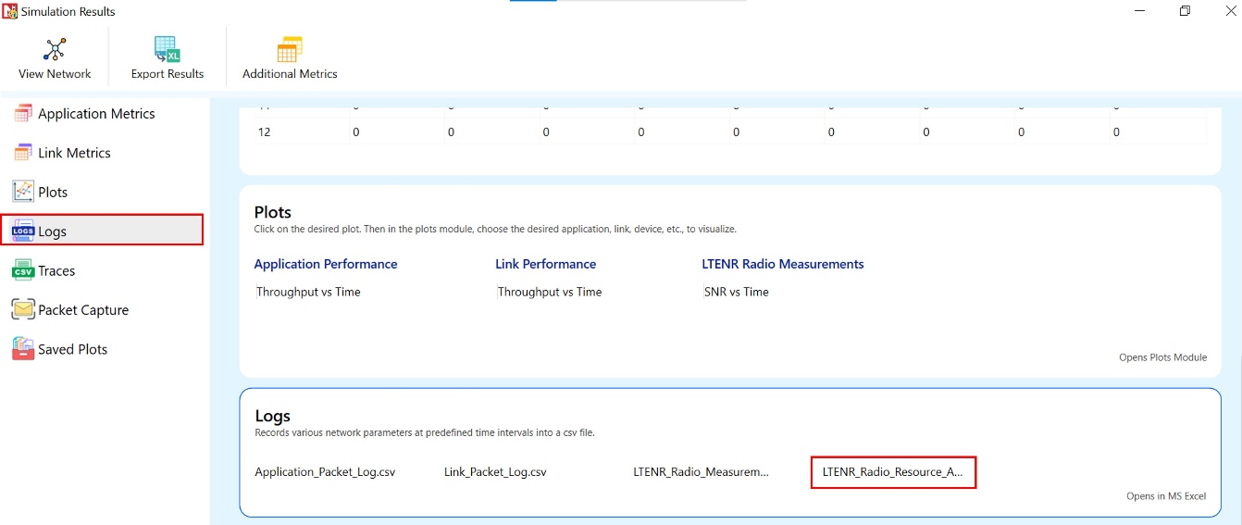This screenshot has height=525, width=1242.
Task: Click the View Network icon
Action: pos(55,50)
